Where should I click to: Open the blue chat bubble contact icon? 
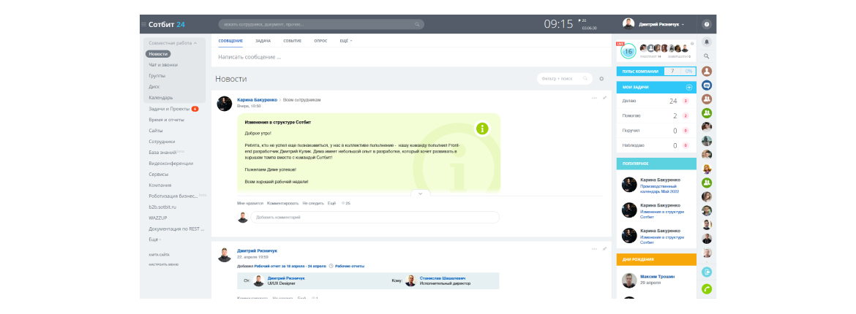point(707,85)
